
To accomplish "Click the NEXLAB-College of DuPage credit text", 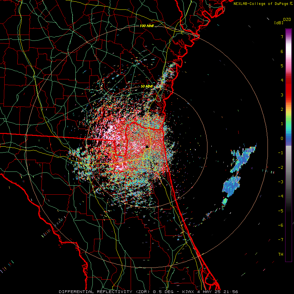I will (261, 4).
